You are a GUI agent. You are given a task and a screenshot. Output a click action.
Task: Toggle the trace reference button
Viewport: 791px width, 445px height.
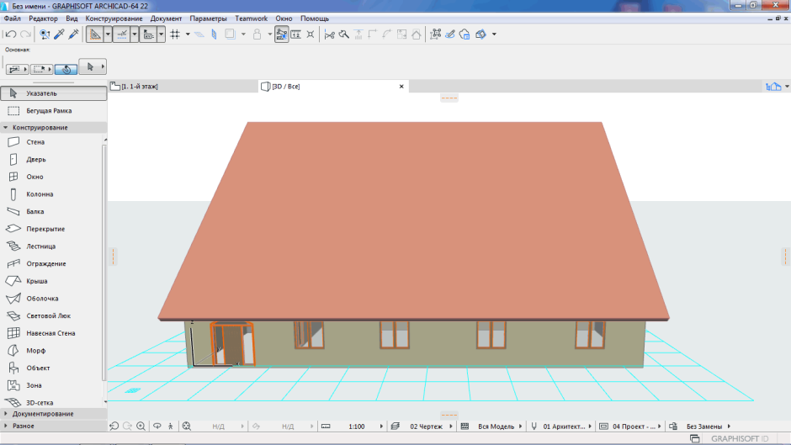[x=230, y=34]
